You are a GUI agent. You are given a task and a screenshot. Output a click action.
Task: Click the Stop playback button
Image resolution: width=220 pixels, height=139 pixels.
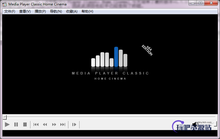(25, 124)
